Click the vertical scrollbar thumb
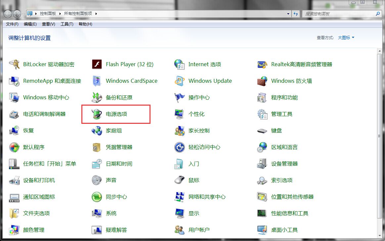 [x=380, y=136]
